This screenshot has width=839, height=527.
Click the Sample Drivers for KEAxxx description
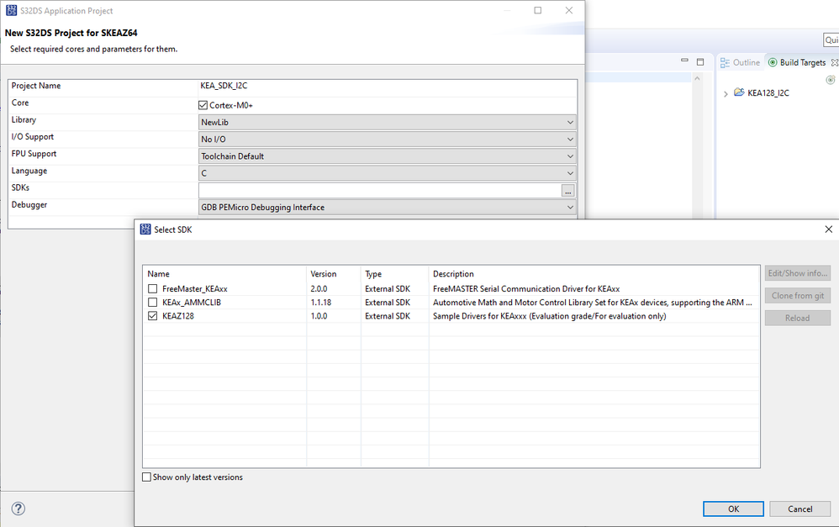tap(550, 316)
